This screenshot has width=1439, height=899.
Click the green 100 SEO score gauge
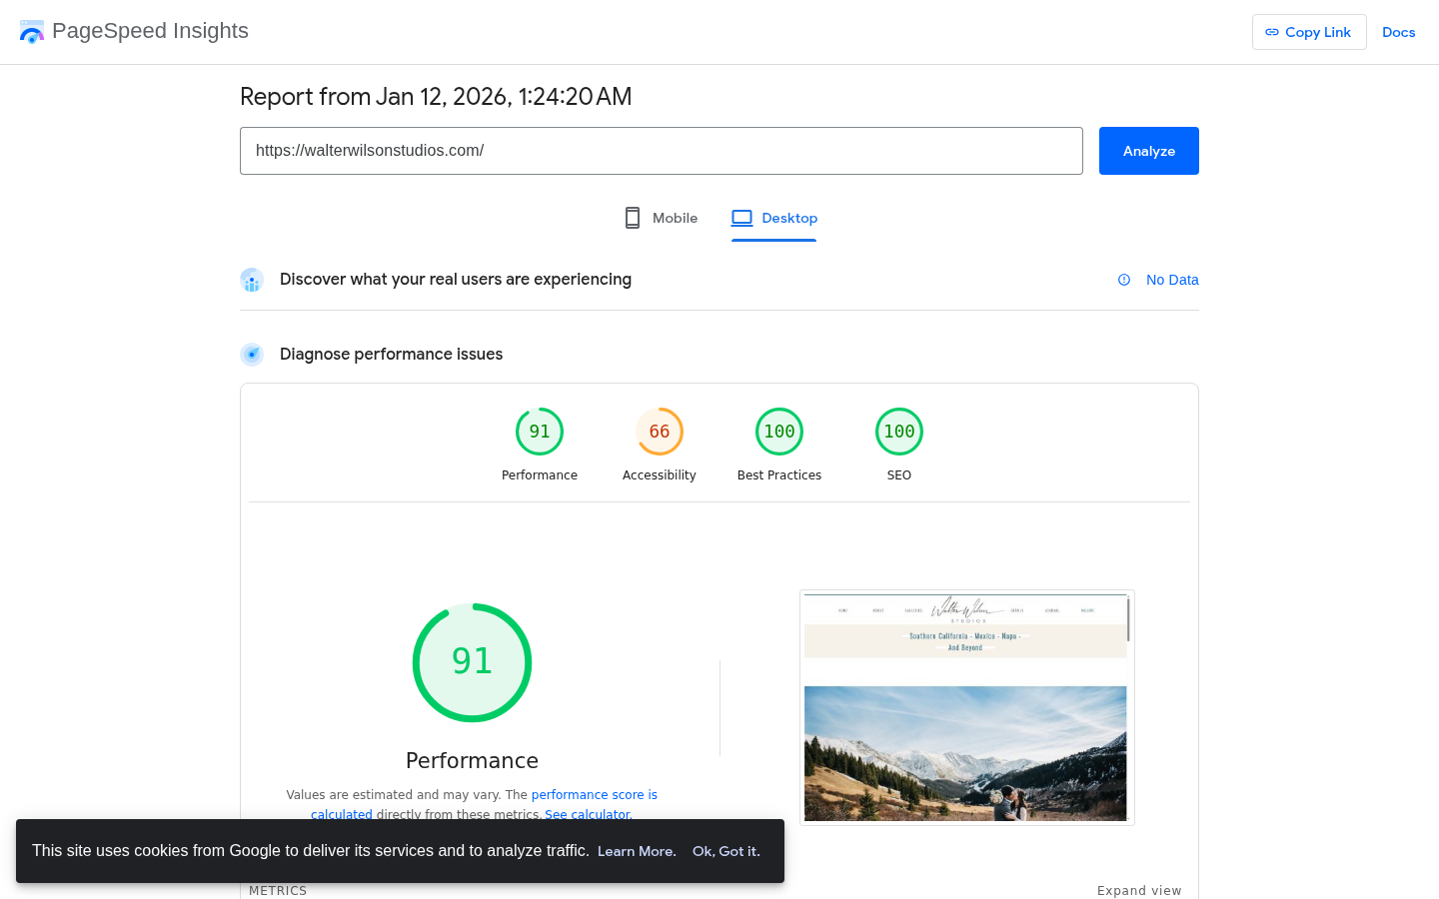(898, 431)
